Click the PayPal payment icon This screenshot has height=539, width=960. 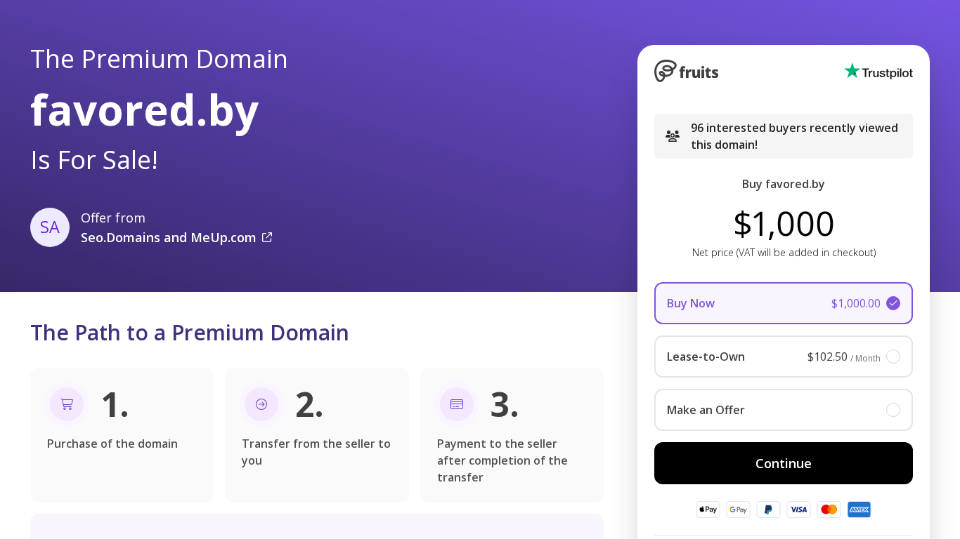pos(768,510)
